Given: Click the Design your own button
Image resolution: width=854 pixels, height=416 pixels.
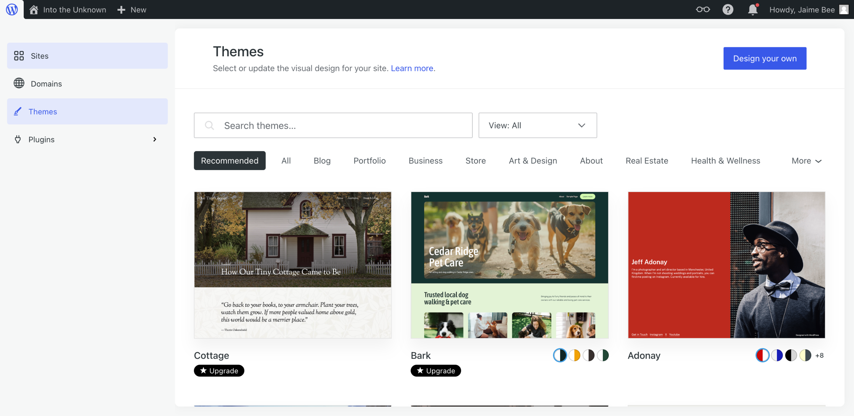Looking at the screenshot, I should (x=765, y=58).
